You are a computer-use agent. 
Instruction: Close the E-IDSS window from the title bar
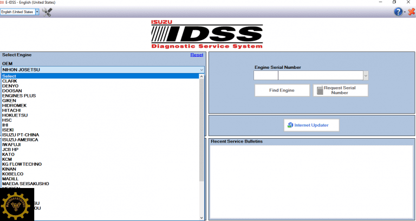click(x=408, y=2)
